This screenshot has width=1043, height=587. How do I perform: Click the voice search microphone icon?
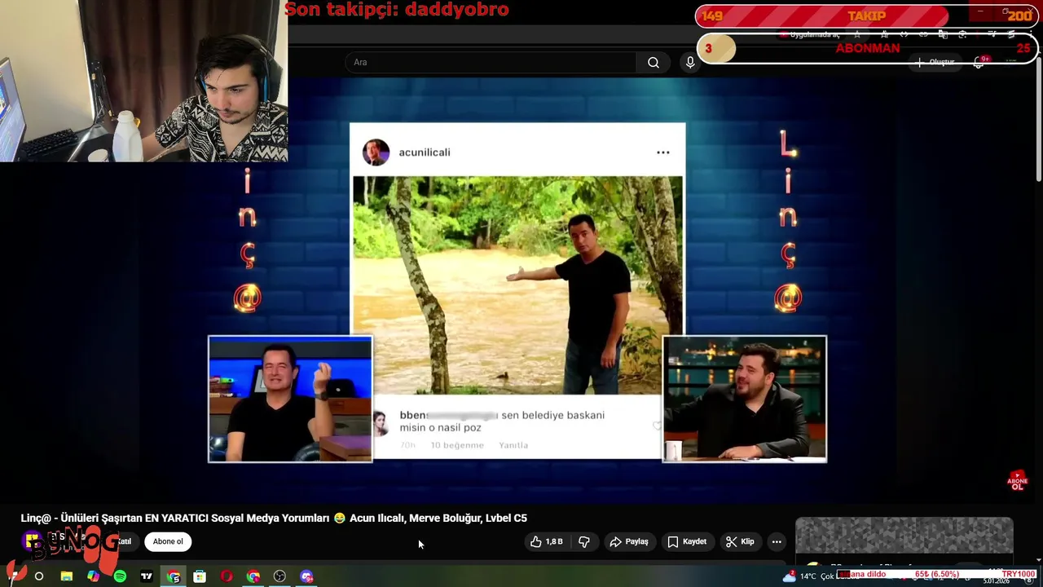[x=690, y=62]
